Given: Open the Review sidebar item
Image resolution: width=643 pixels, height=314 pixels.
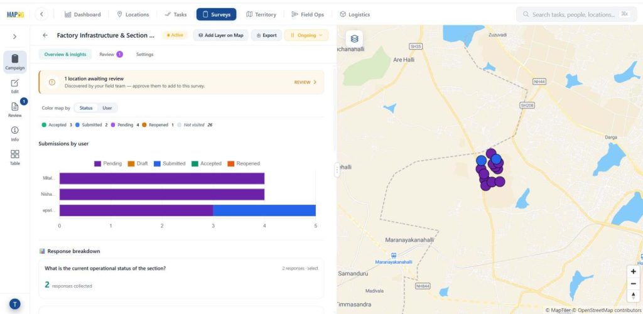Looking at the screenshot, I should coord(15,110).
